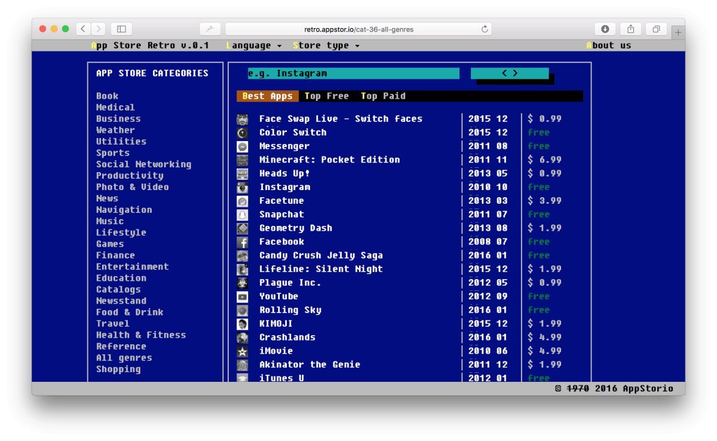Open the Language dropdown menu
The width and height of the screenshot is (717, 441).
(254, 45)
